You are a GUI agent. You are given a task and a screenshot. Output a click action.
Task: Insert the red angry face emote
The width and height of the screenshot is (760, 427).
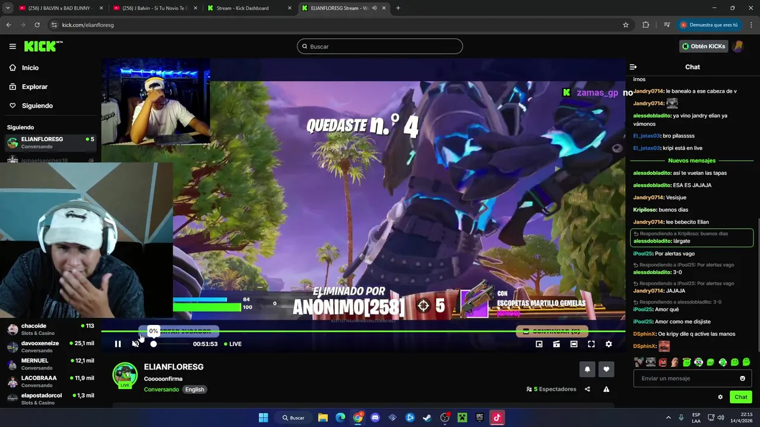(x=663, y=362)
